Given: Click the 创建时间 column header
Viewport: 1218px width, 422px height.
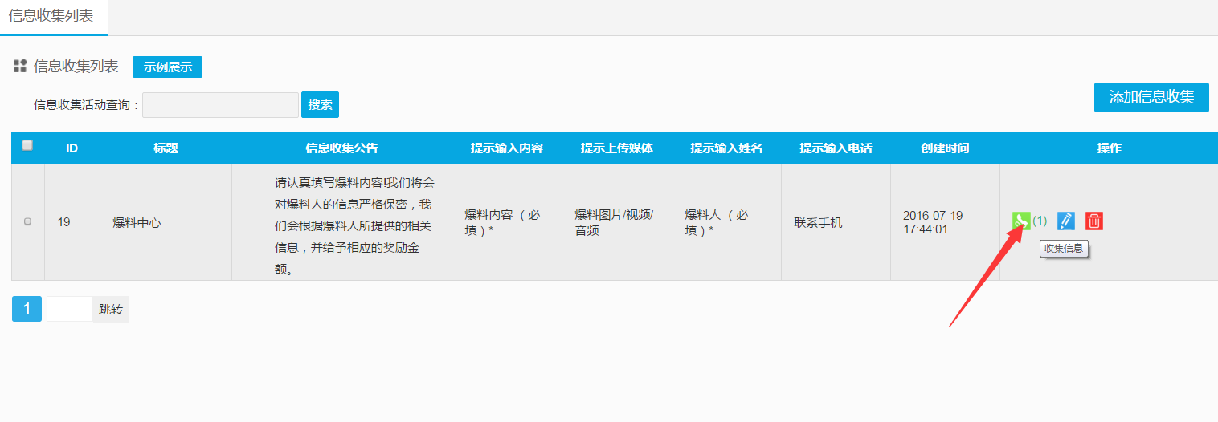Looking at the screenshot, I should [945, 148].
